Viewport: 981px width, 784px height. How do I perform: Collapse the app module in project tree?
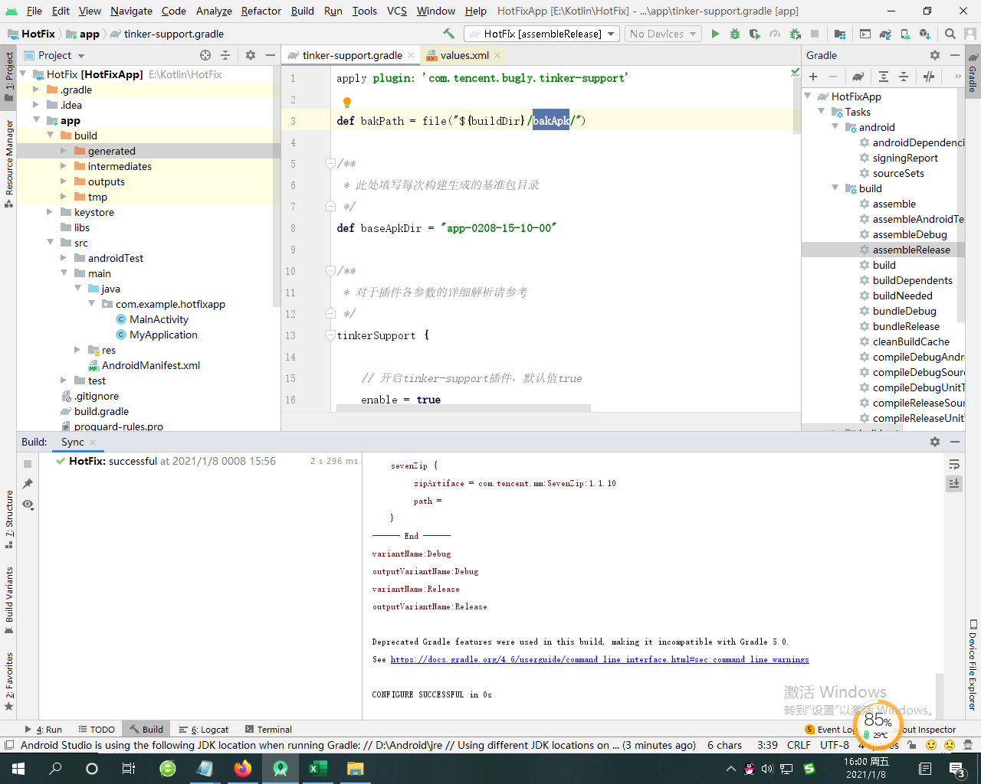pos(37,120)
